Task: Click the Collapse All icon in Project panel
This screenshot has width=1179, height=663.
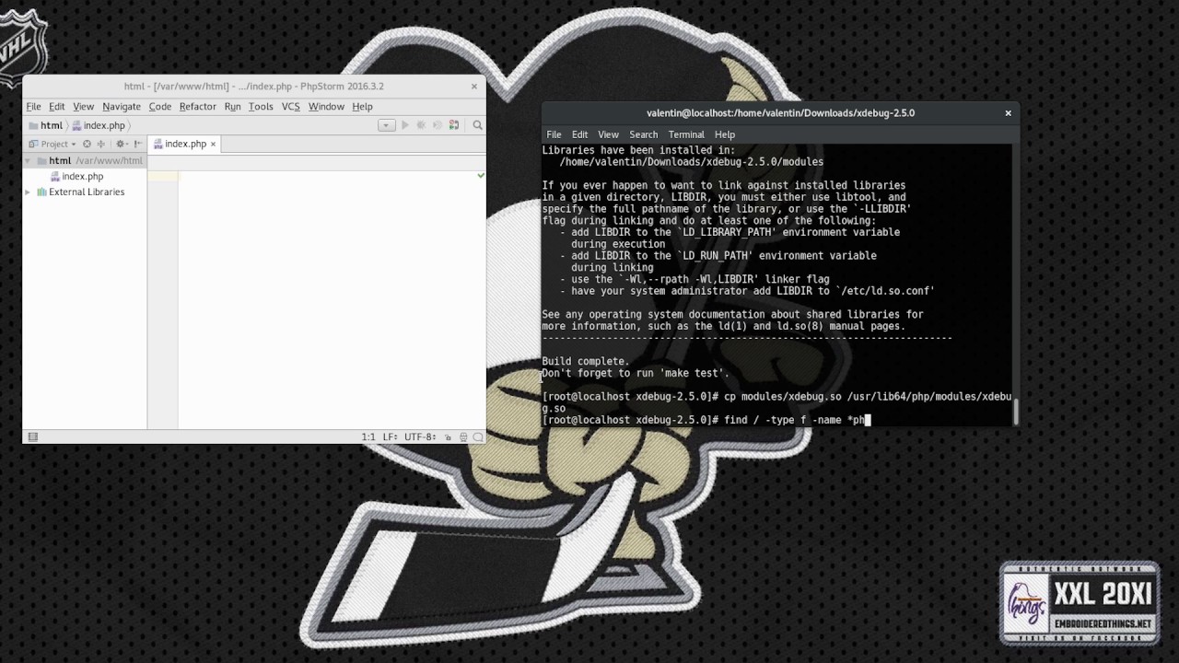Action: [x=100, y=144]
